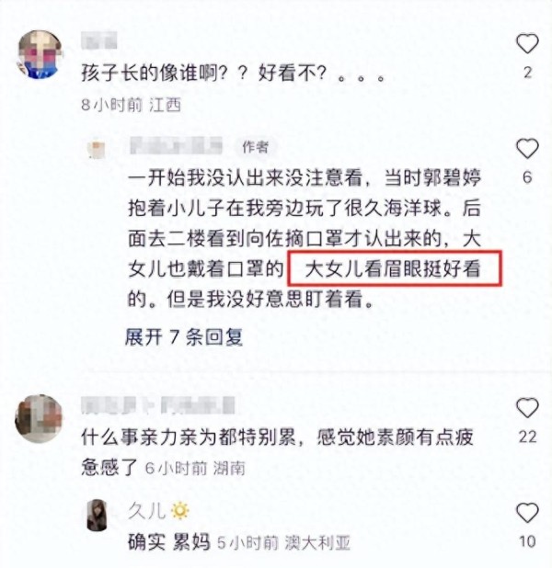552x568 pixels.
Task: Tap the sun badge beside 久儿
Action: coord(180,511)
